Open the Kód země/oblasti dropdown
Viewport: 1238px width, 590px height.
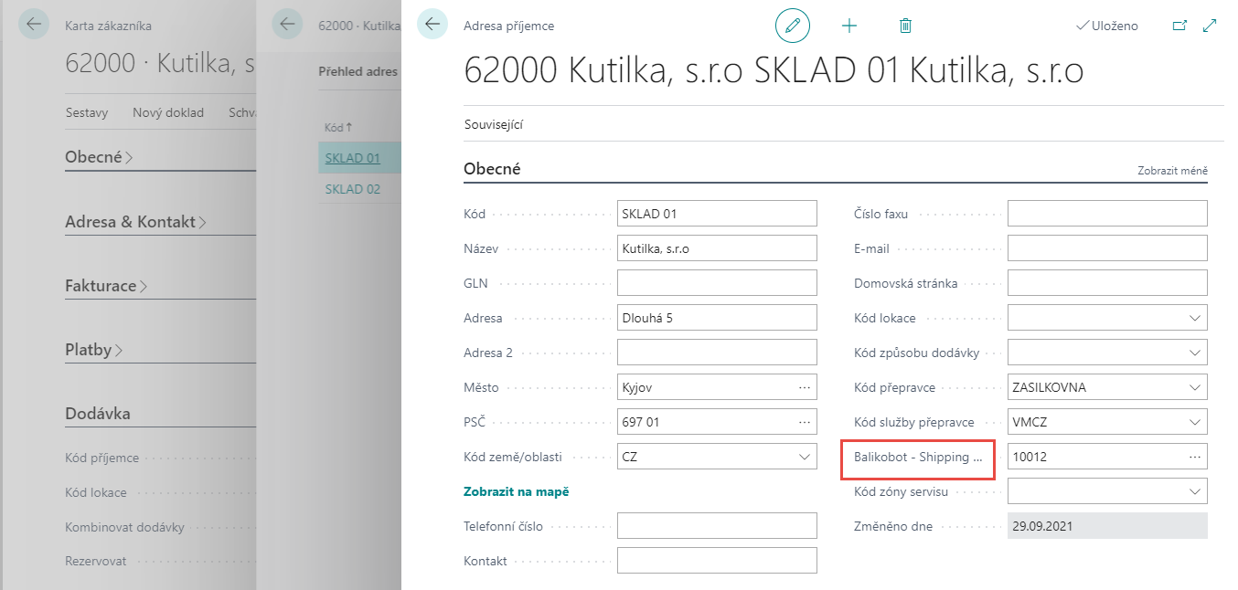click(x=804, y=456)
